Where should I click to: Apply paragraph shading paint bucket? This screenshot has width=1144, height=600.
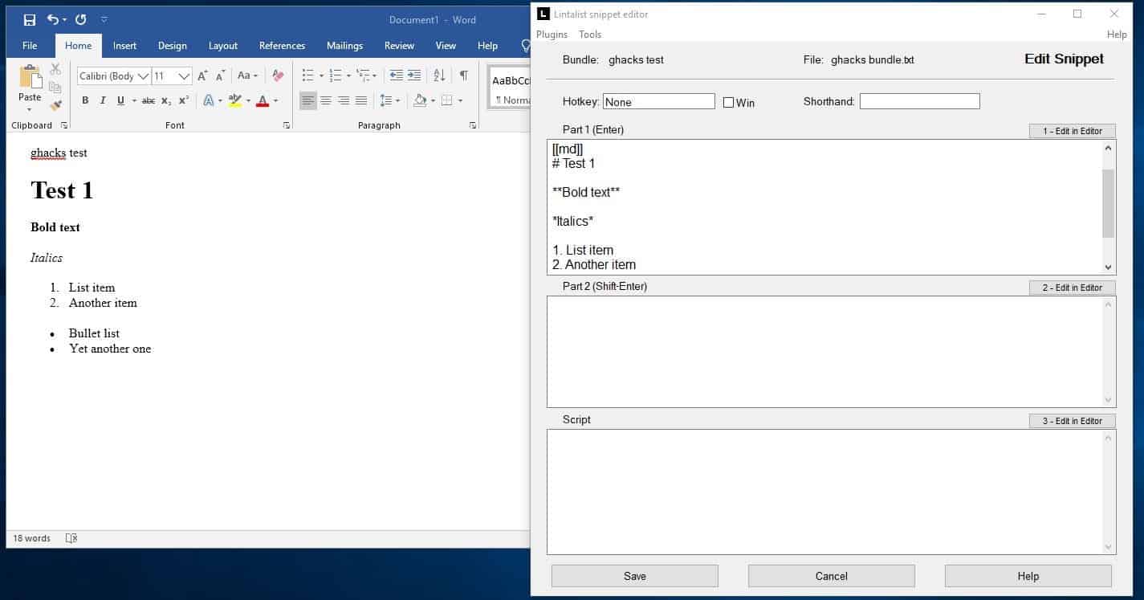pyautogui.click(x=420, y=100)
